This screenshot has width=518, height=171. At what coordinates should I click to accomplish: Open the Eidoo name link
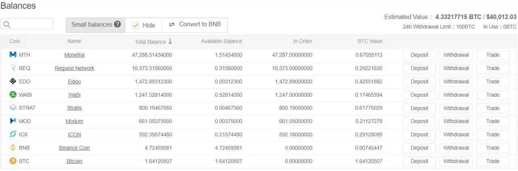pos(74,81)
